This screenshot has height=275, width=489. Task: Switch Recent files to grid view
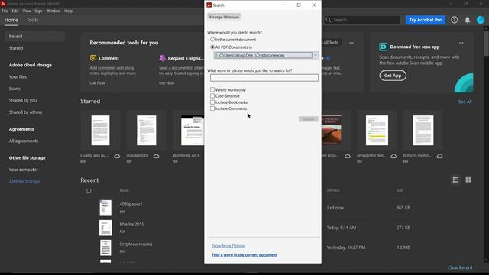click(x=468, y=180)
